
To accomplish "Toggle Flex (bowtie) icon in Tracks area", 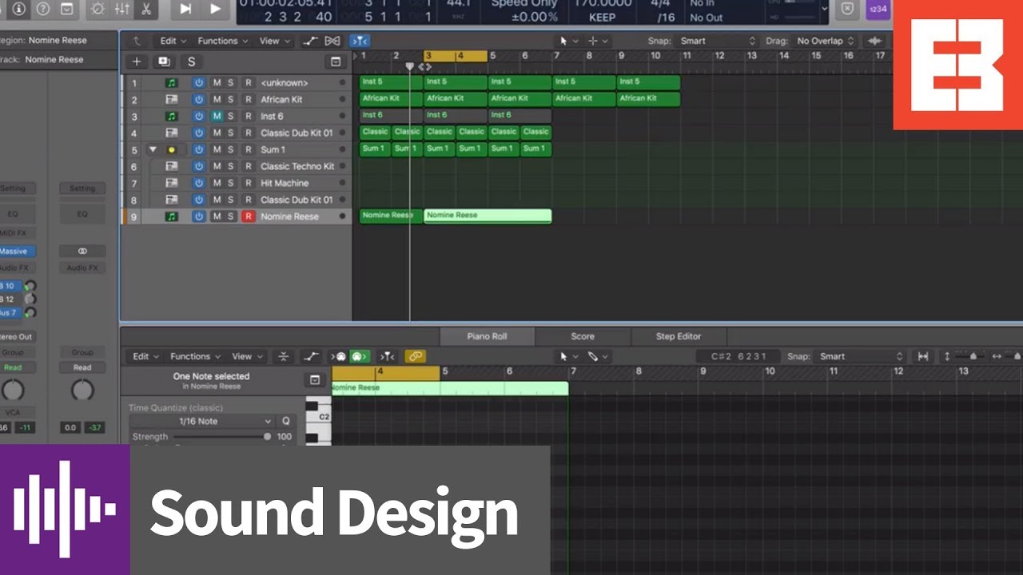I will (332, 41).
